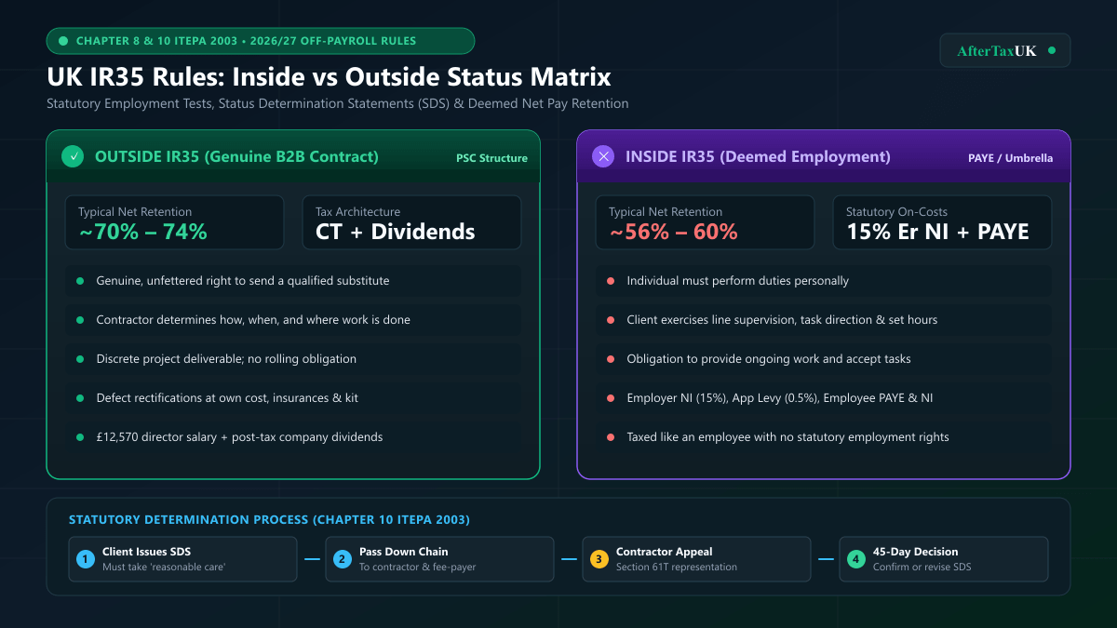Click the INSIDE IR35 (Deemed Employment) heading
This screenshot has height=628, width=1117.
pyautogui.click(x=758, y=156)
